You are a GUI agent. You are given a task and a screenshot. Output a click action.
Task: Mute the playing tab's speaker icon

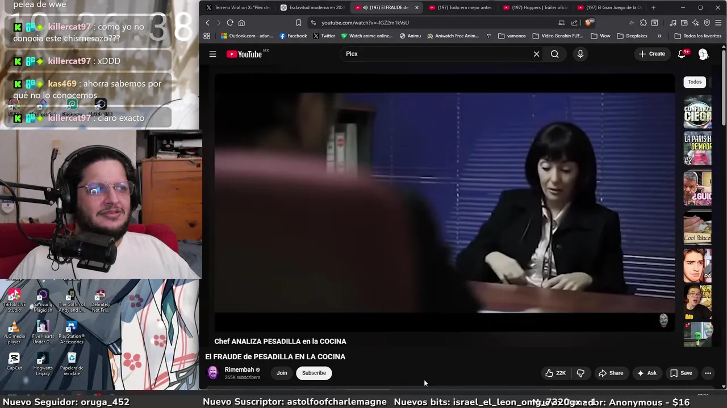365,7
